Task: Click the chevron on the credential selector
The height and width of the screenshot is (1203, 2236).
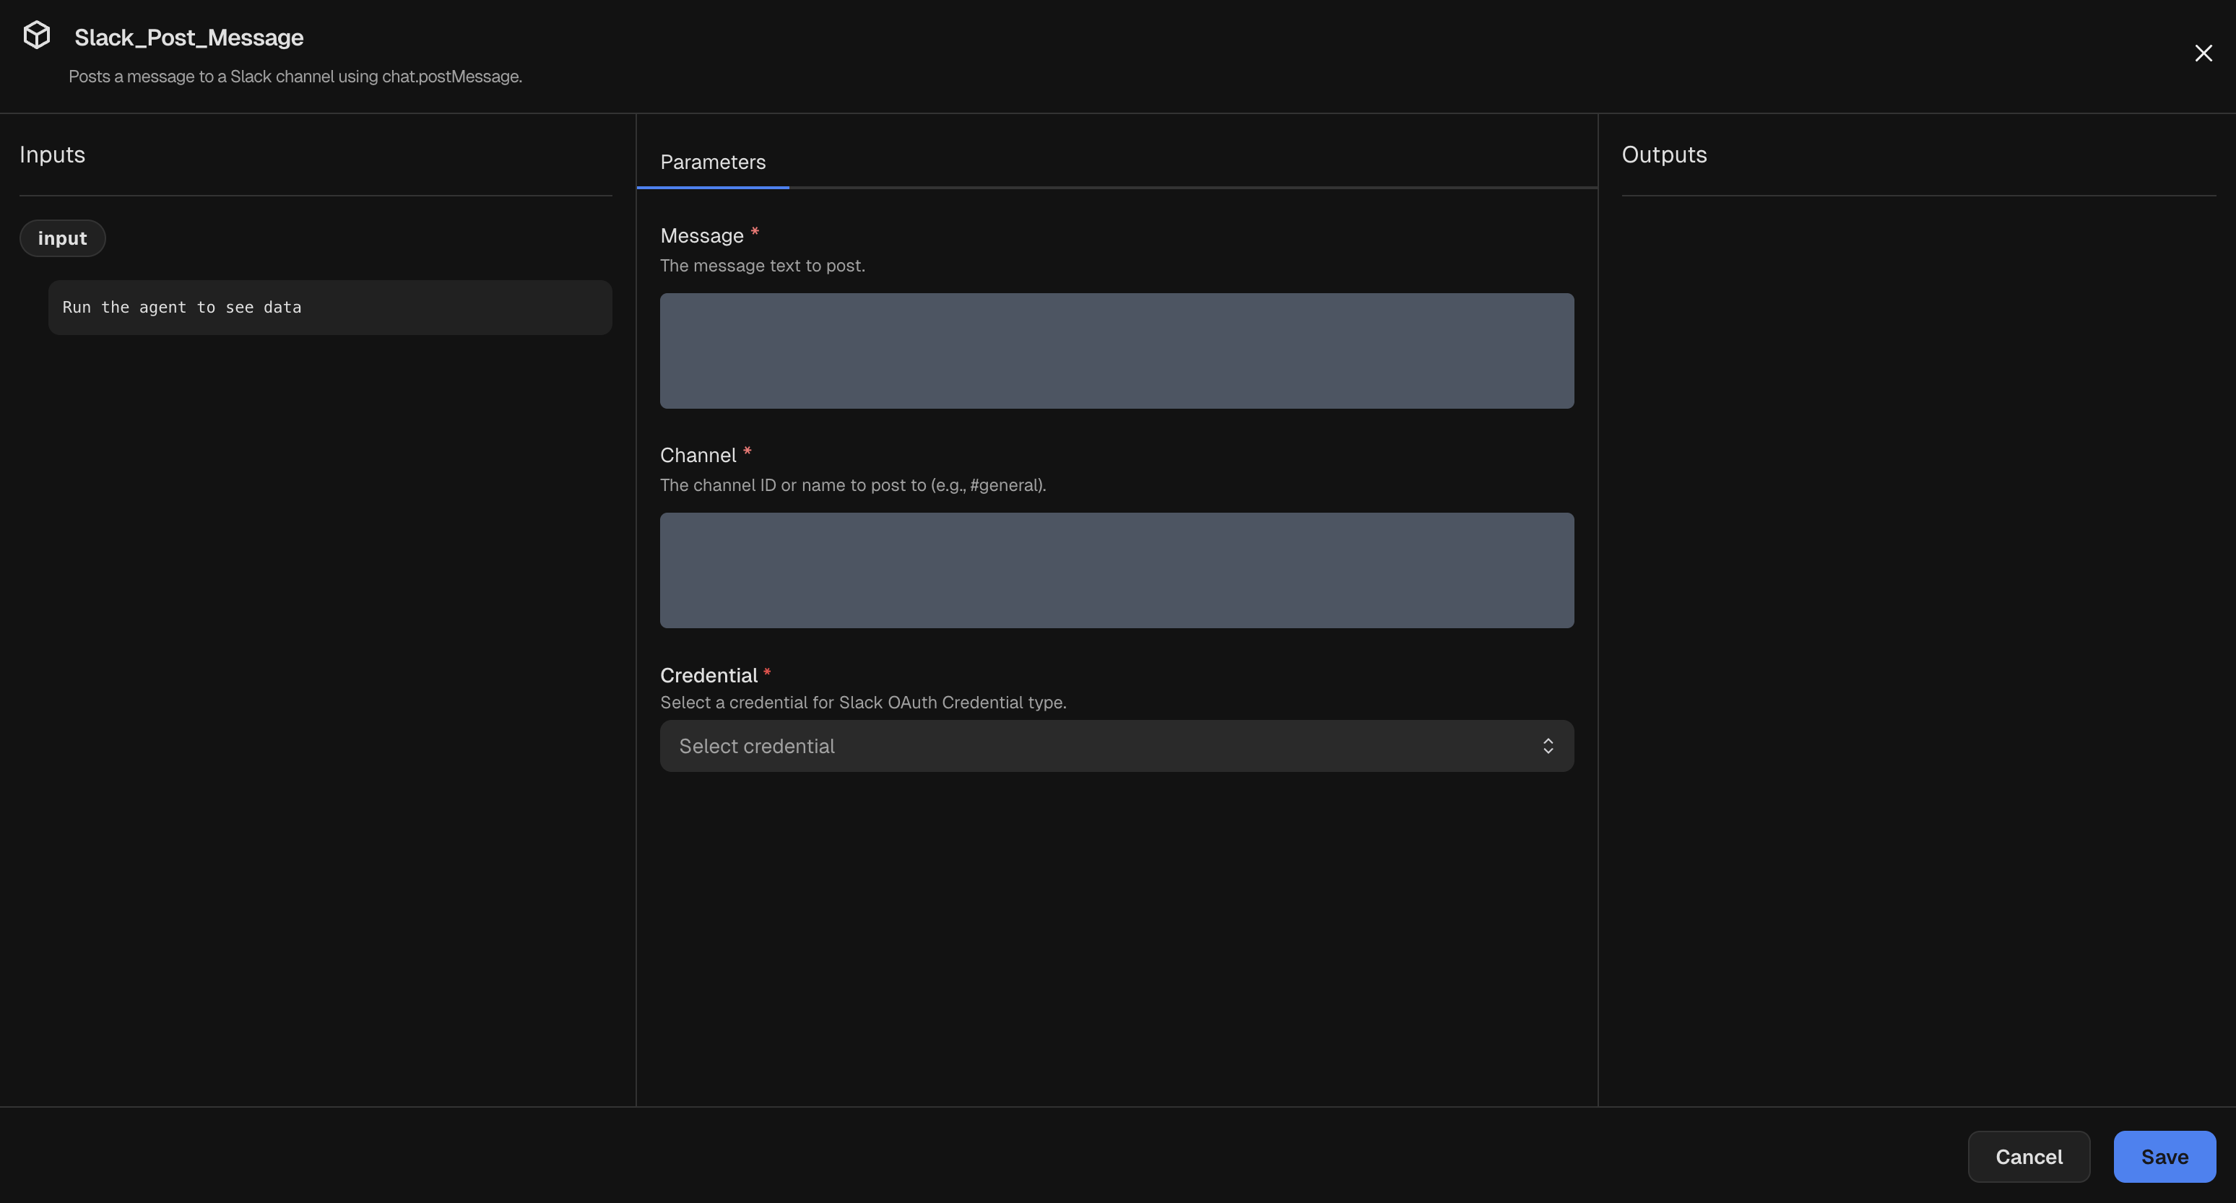Action: (x=1548, y=746)
